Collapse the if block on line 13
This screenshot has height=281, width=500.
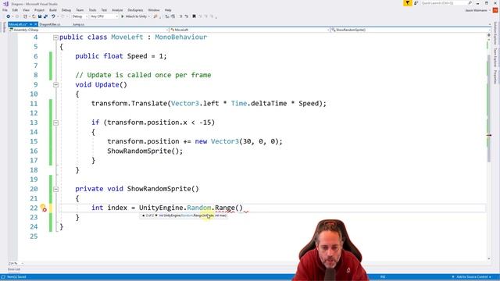(55, 123)
